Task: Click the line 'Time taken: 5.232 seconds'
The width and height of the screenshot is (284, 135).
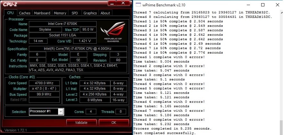Action: tap(161, 124)
